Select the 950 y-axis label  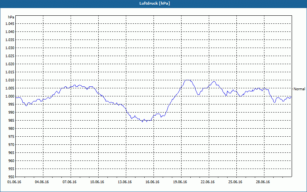point(12,177)
